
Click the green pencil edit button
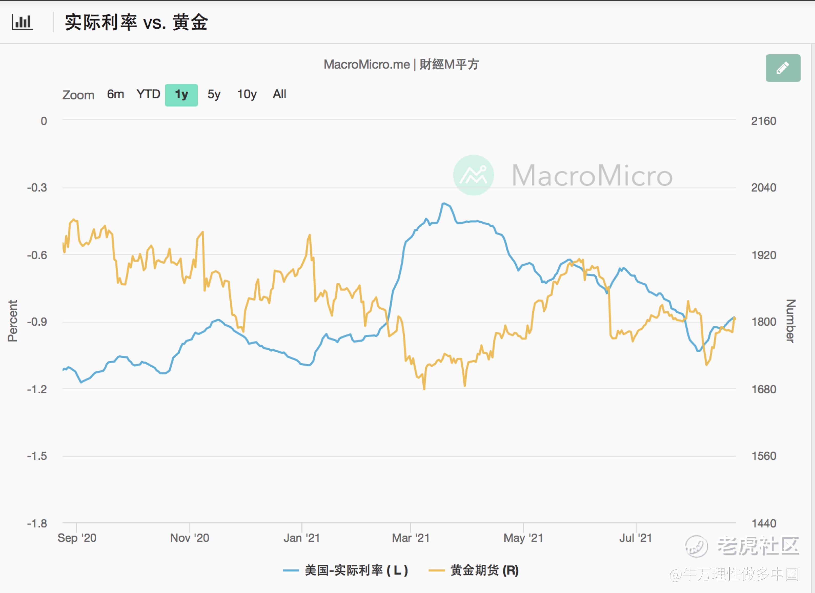click(783, 68)
